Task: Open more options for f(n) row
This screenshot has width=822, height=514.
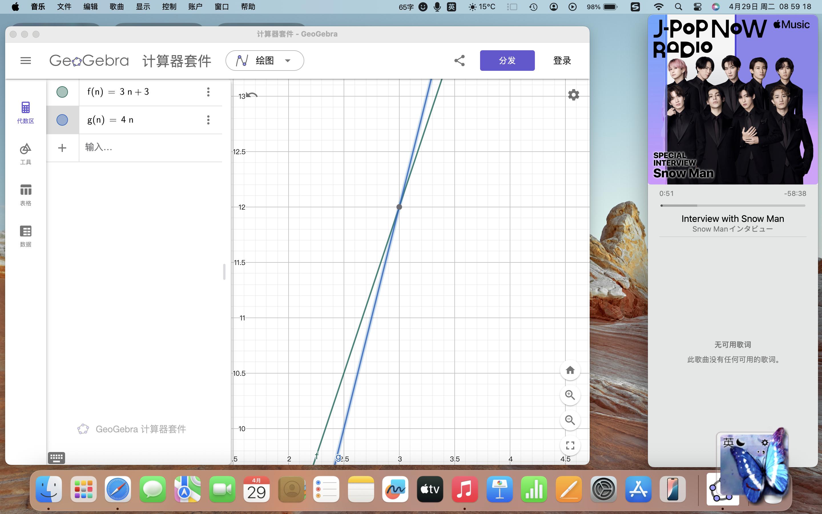Action: point(208,92)
